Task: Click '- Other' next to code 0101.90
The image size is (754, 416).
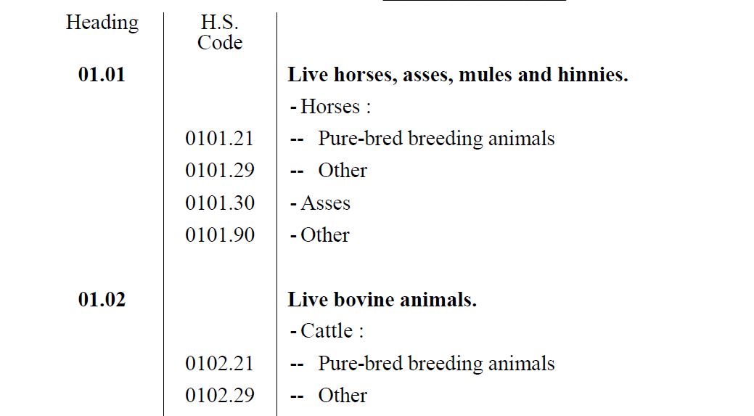Action: [x=320, y=234]
